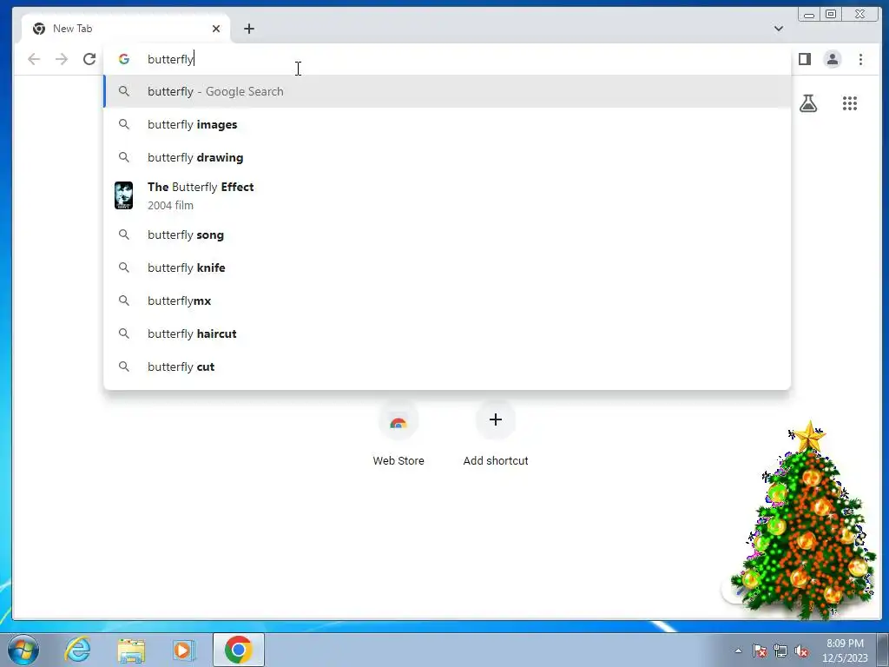Open Windows Explorer folder in taskbar
889x667 pixels.
point(131,650)
